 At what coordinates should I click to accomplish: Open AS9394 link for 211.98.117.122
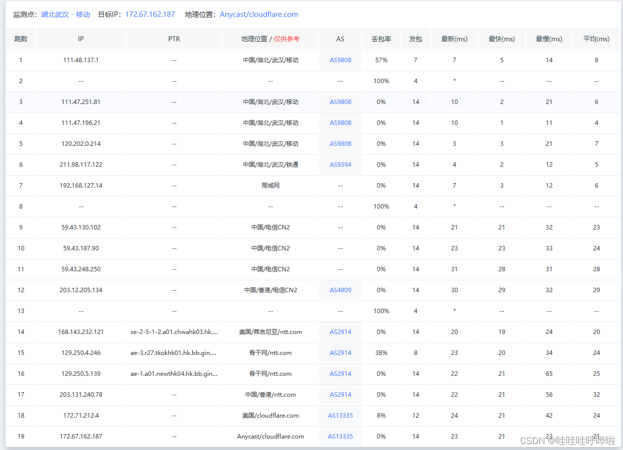(341, 165)
